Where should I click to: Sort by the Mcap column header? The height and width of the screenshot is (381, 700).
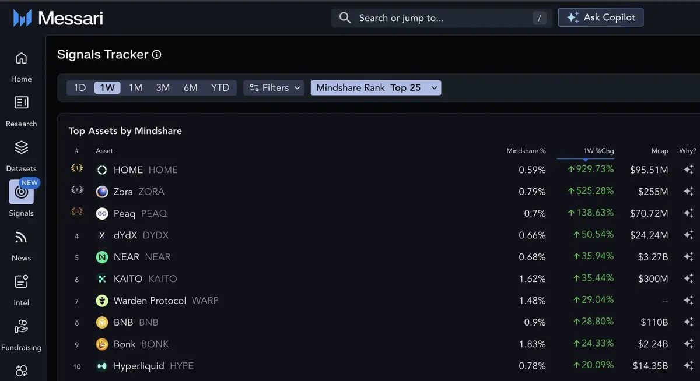pos(660,151)
